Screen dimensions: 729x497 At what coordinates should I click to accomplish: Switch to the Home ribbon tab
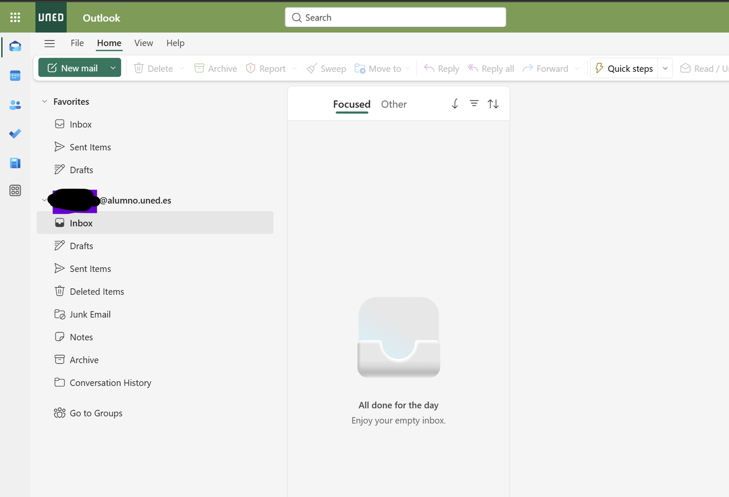coord(109,43)
